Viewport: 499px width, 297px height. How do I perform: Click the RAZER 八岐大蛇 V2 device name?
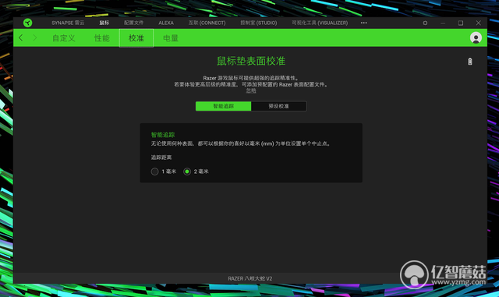[250, 278]
